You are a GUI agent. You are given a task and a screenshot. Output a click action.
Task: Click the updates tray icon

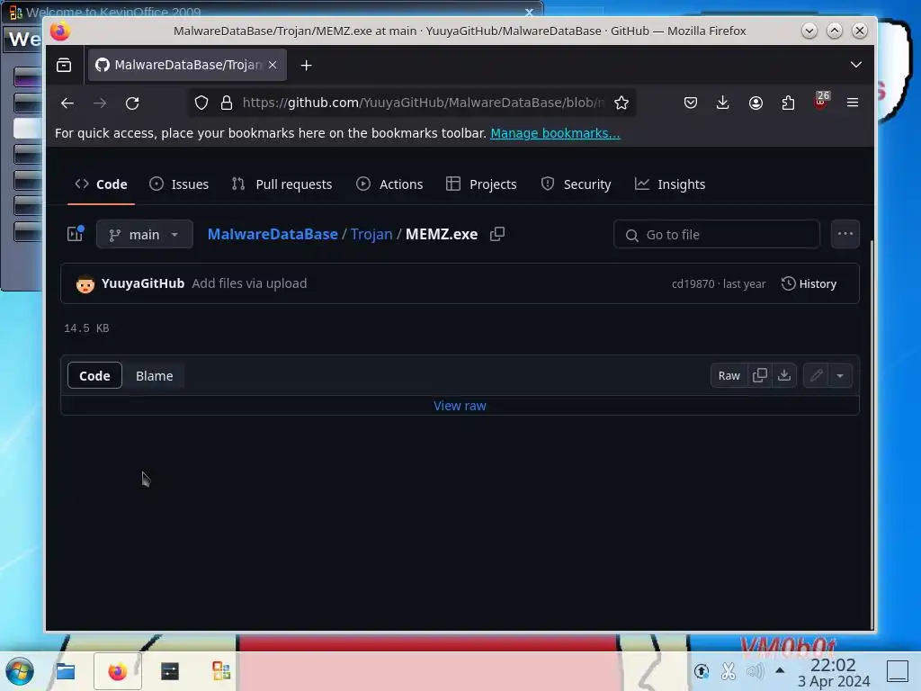(702, 671)
